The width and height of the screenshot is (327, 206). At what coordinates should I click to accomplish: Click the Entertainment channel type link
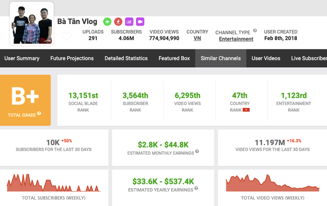(x=236, y=39)
